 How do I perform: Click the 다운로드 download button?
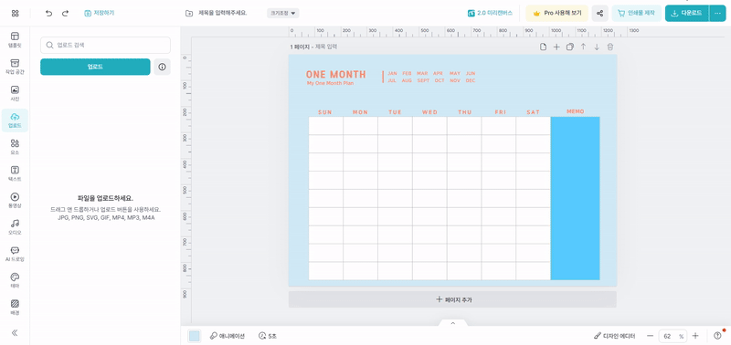coord(687,13)
